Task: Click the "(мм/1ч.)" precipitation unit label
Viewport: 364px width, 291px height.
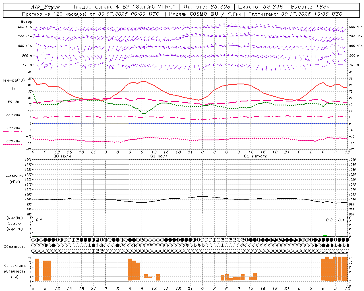Action: point(15,229)
